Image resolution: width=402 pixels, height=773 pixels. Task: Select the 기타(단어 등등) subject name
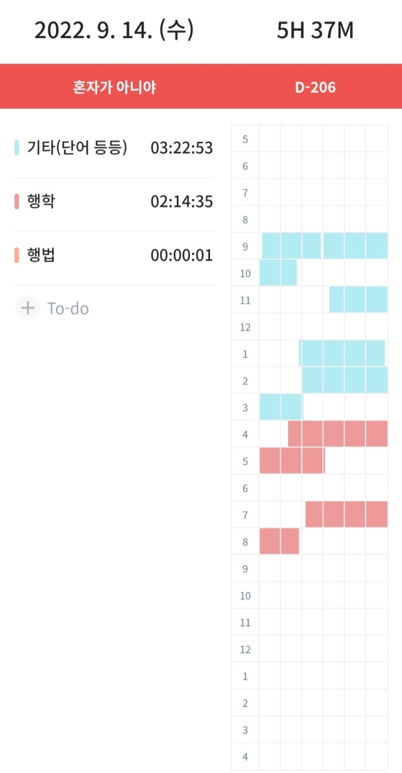pos(77,148)
